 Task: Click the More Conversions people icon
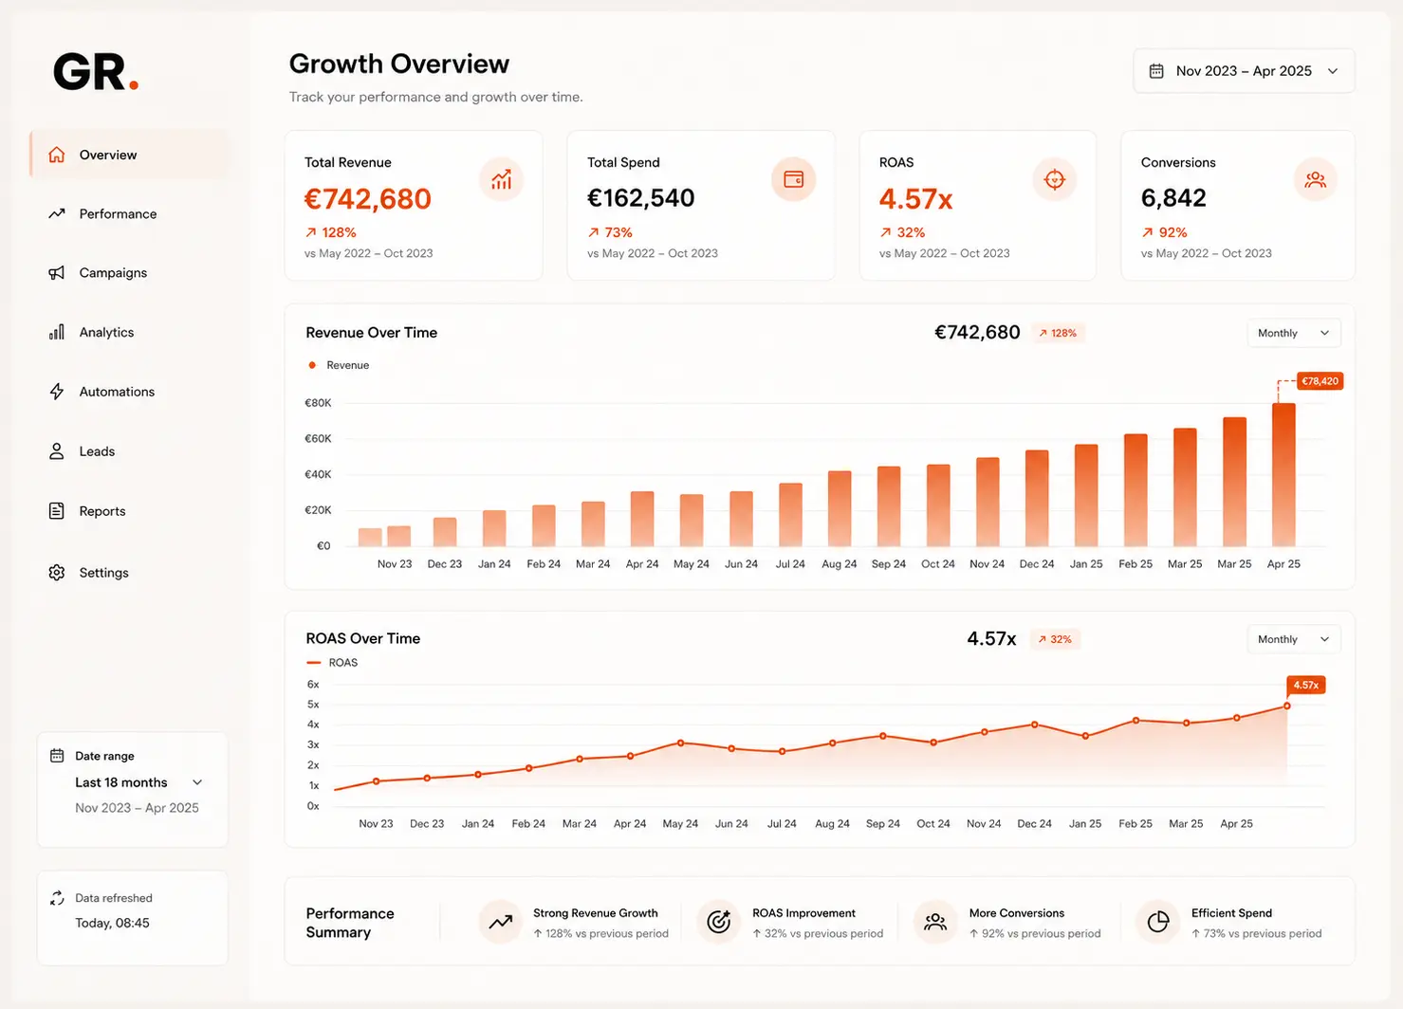pos(935,922)
